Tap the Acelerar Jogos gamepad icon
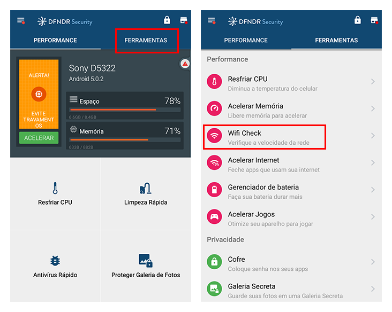Viewport: 392px width, 312px height. coord(215,217)
